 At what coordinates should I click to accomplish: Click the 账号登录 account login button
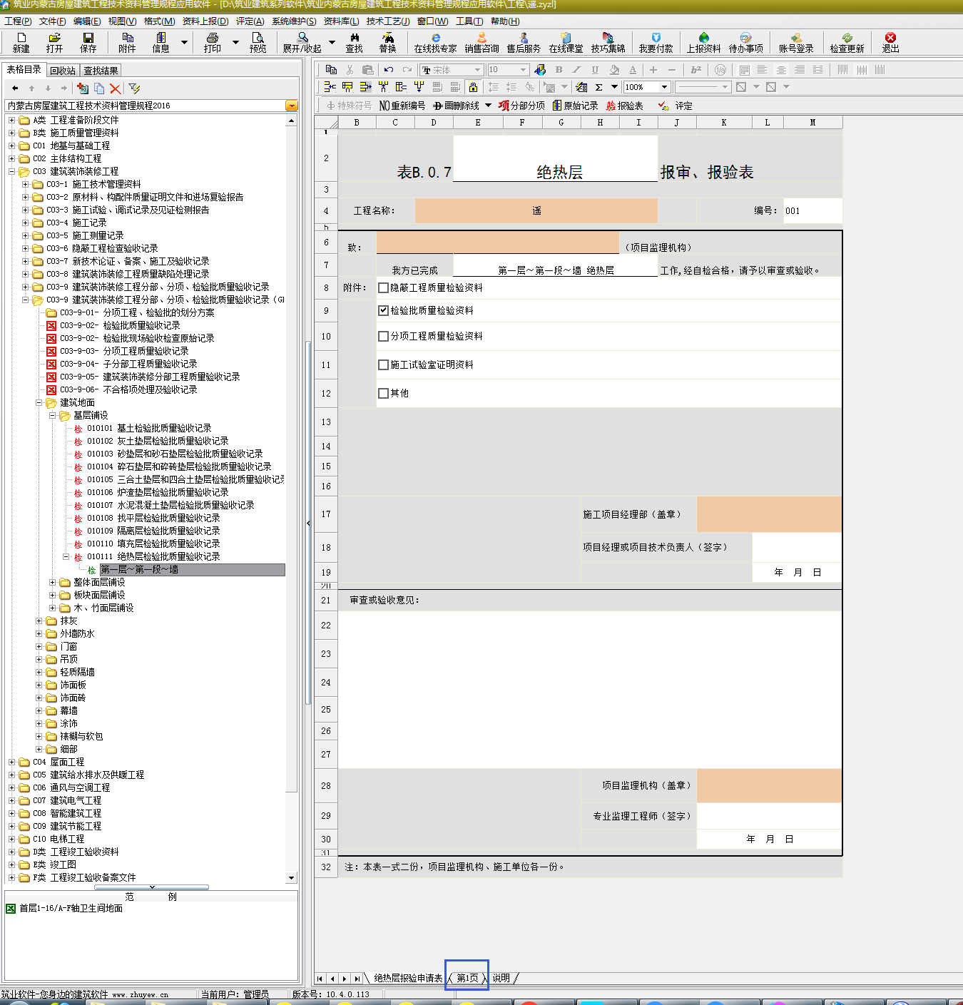point(796,42)
